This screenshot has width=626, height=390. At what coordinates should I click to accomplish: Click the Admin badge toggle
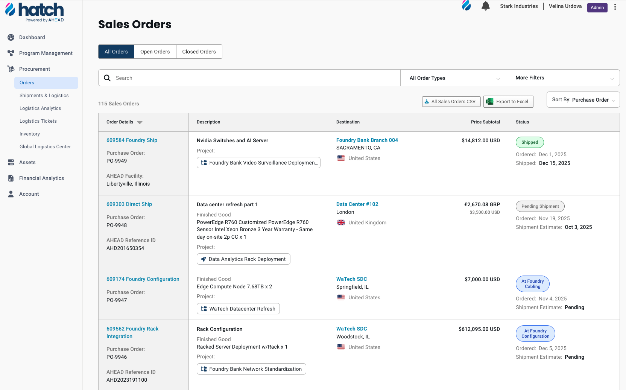click(597, 8)
